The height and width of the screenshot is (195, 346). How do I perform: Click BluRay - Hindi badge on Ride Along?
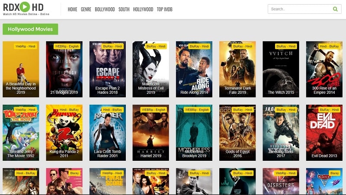pos(199,46)
